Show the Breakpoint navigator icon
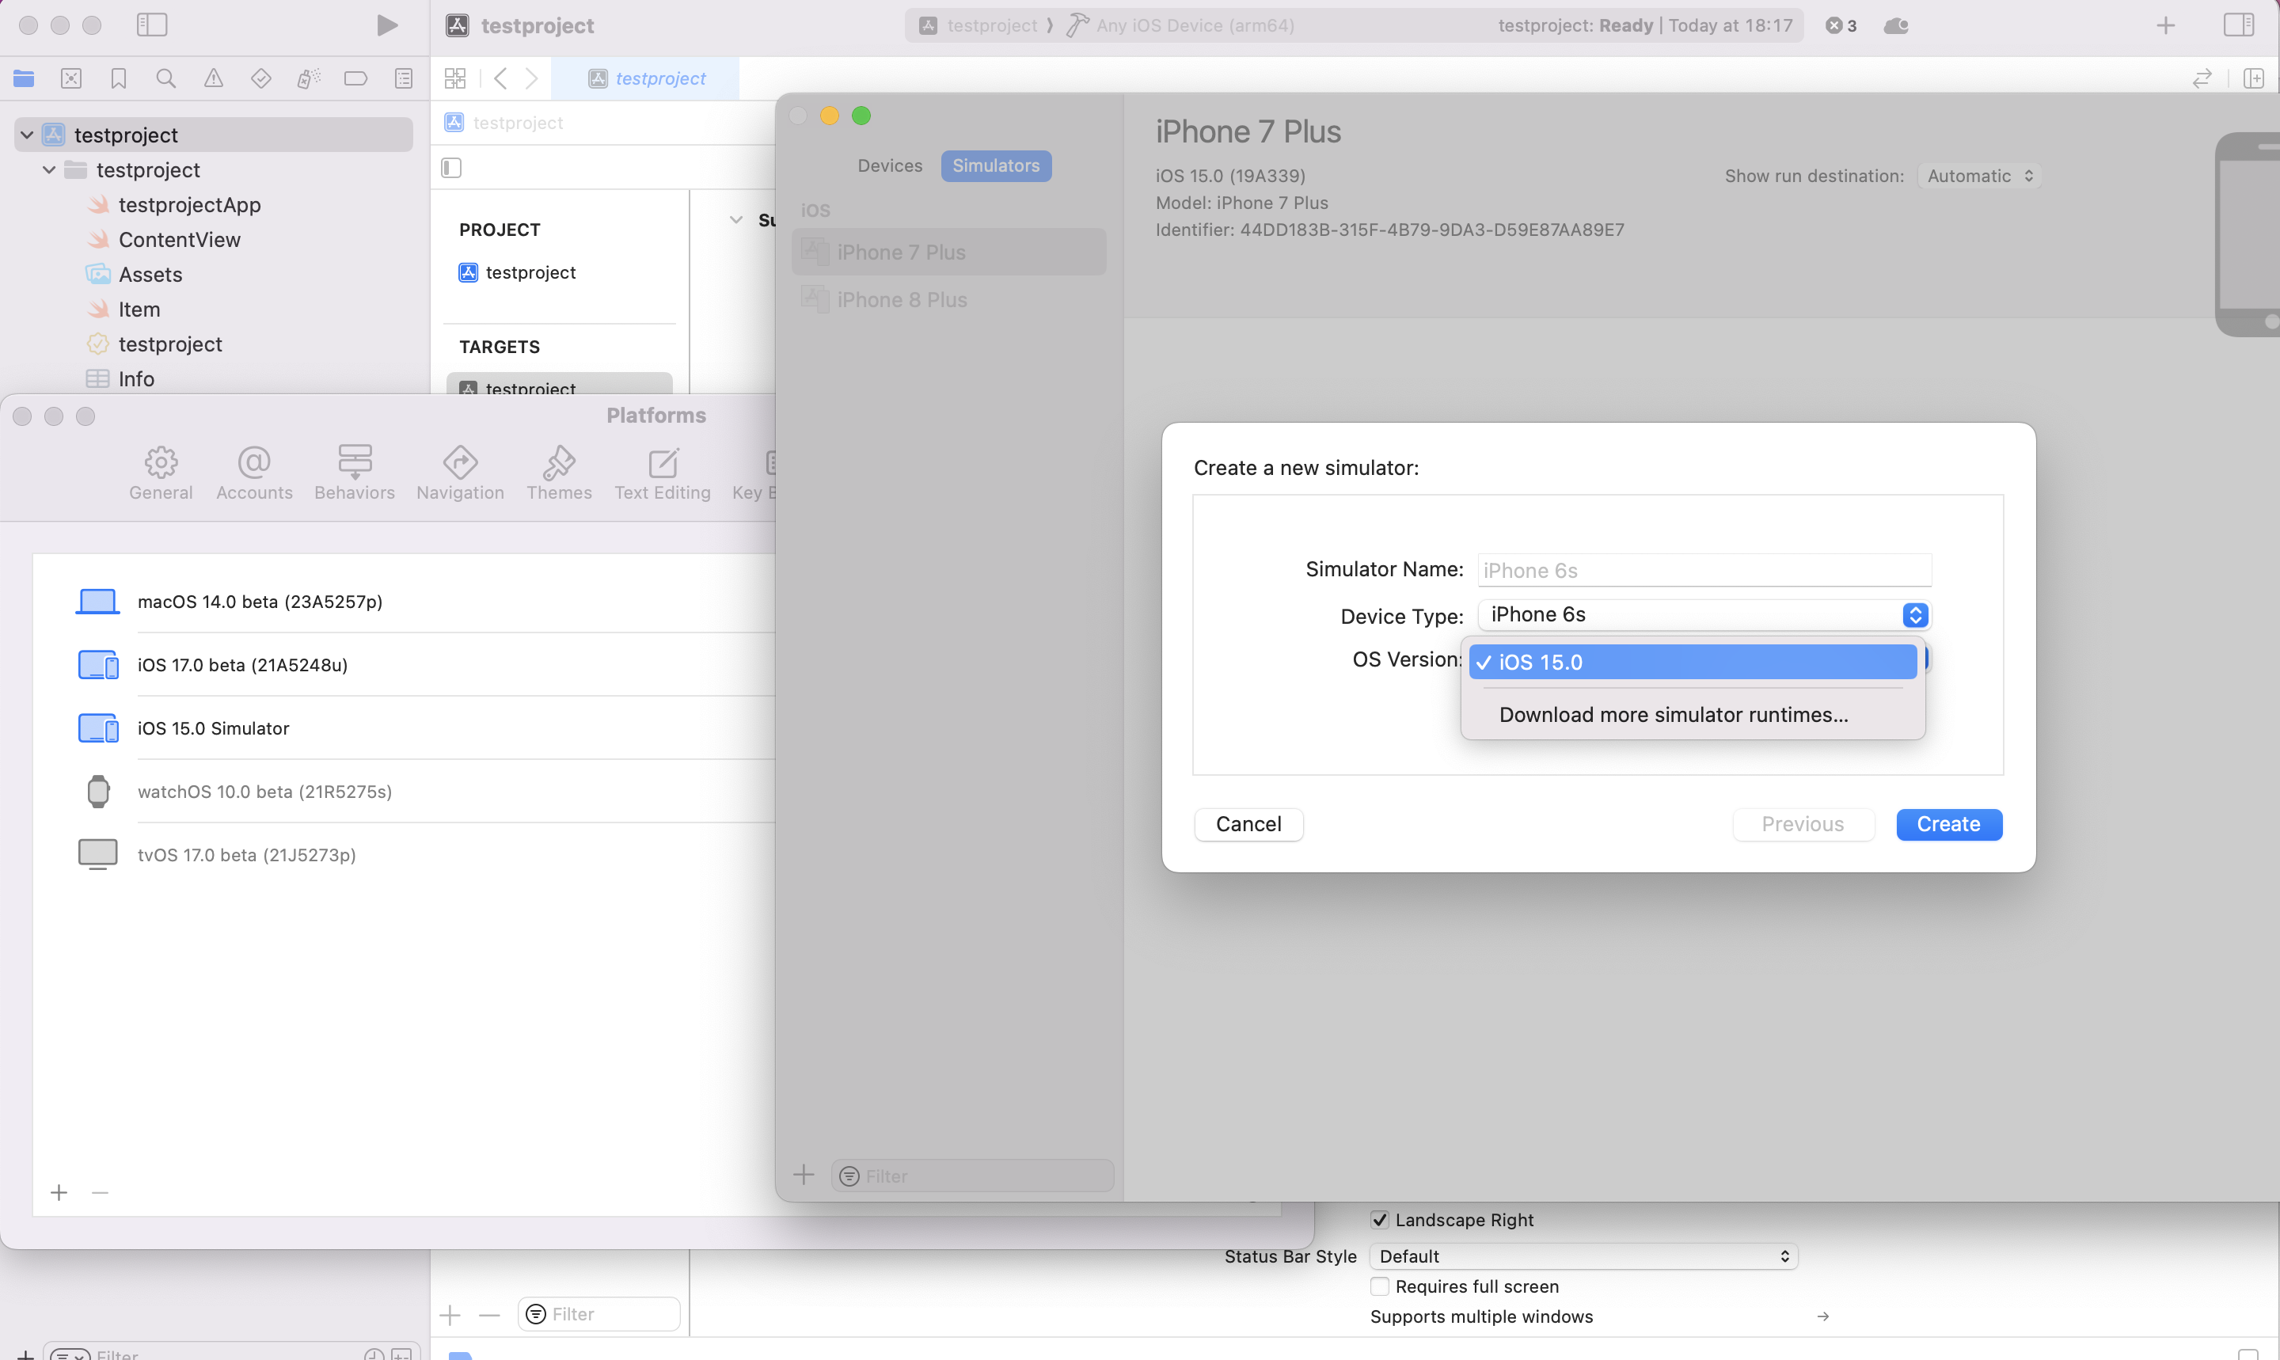Viewport: 2280px width, 1360px height. (355, 79)
